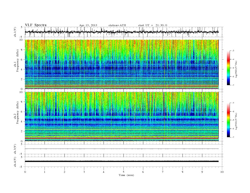Image resolution: width=250 pixels, height=193 pixels.
Task: Click the ch.4 thick voltage trace
Action: coord(122,161)
